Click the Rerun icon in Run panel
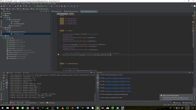Viewport: 196px width, 110px height. point(4,75)
